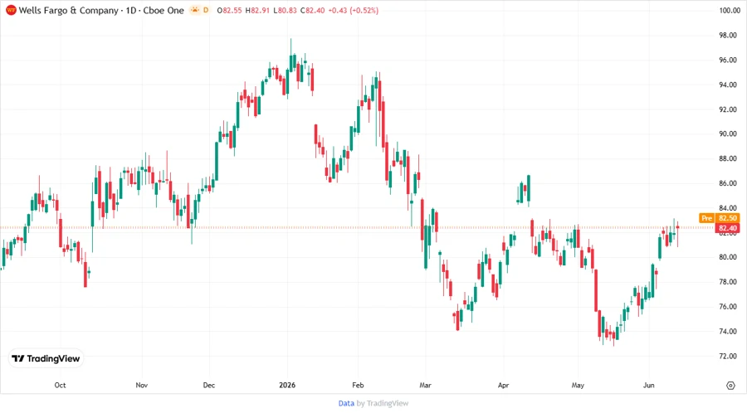Screen dimensions: 747x413
Task: Click the 100.00 price scale label
Action: tap(730, 11)
